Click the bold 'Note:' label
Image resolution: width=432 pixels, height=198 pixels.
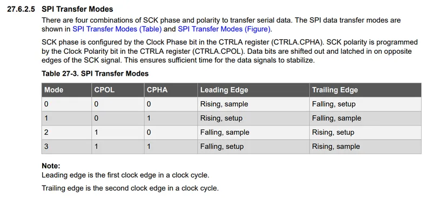pyautogui.click(x=51, y=166)
